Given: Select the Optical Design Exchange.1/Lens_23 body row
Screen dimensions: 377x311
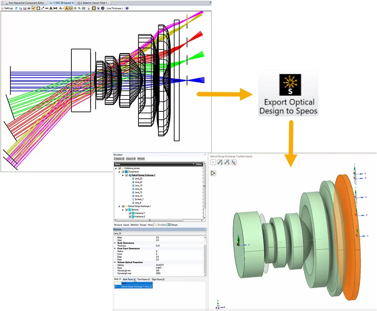Looking at the screenshot, I should coord(134,287).
